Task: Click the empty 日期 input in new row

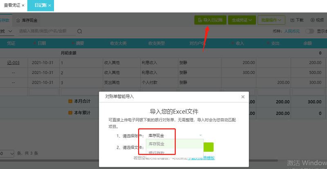Action: [x=44, y=91]
